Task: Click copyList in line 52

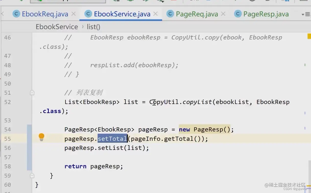Action: (x=197, y=102)
